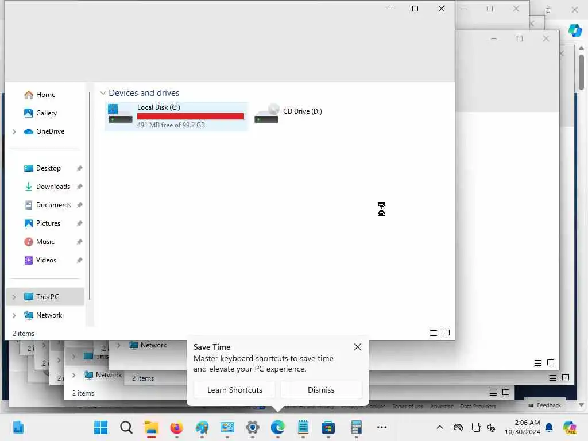Image resolution: width=588 pixels, height=441 pixels.
Task: Open the Windows Start menu
Action: pos(100,427)
